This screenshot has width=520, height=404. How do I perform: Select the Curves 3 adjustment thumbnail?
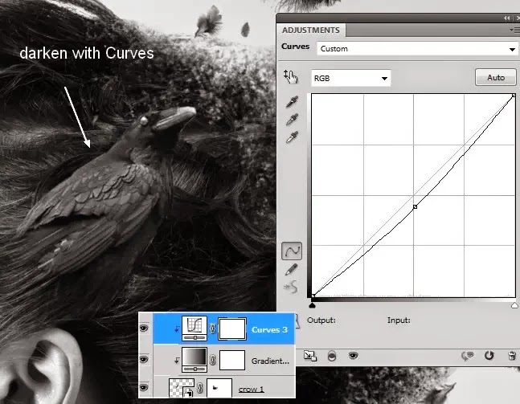pos(194,329)
